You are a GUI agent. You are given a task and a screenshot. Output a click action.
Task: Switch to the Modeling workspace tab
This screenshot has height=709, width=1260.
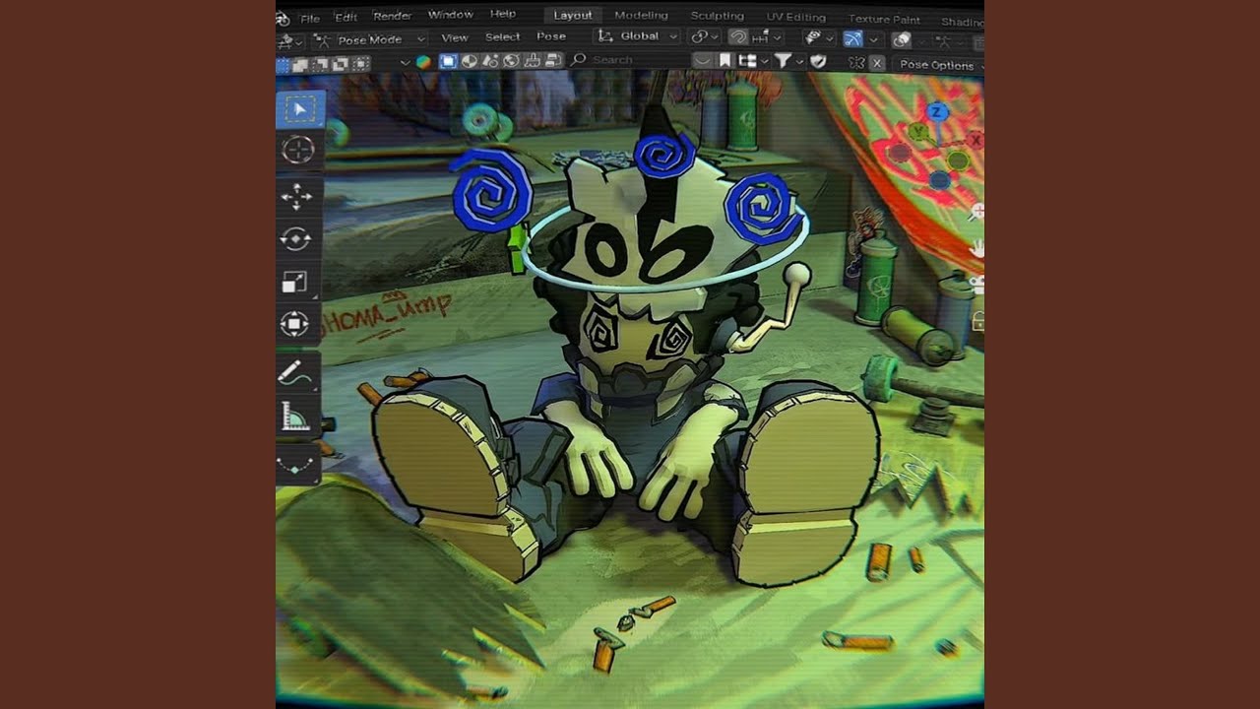coord(641,15)
